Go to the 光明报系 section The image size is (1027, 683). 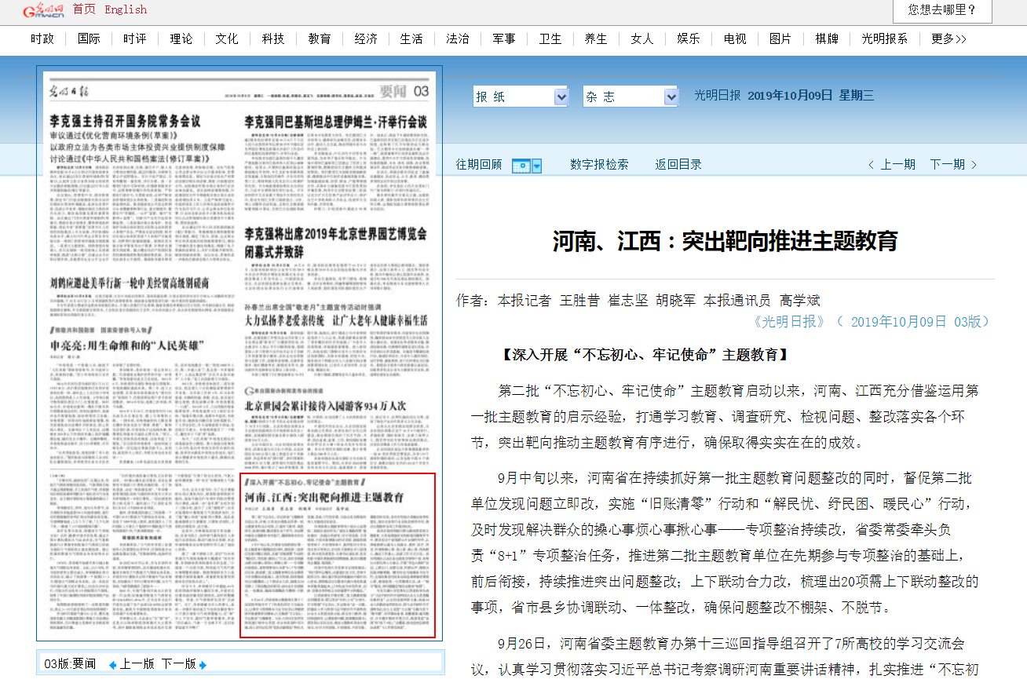tap(884, 38)
